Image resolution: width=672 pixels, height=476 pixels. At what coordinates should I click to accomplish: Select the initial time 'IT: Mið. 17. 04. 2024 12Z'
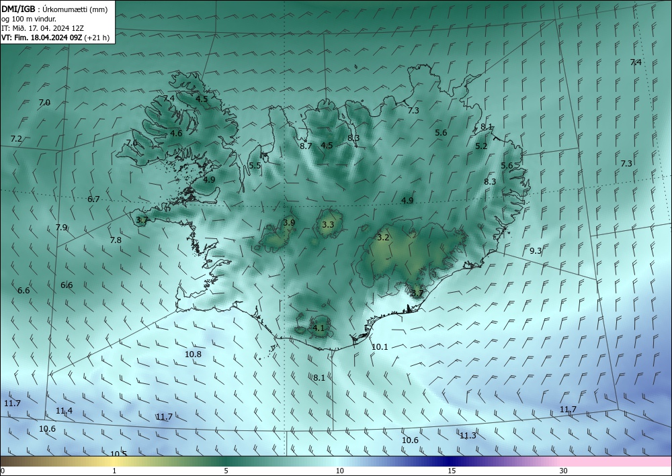(42, 28)
